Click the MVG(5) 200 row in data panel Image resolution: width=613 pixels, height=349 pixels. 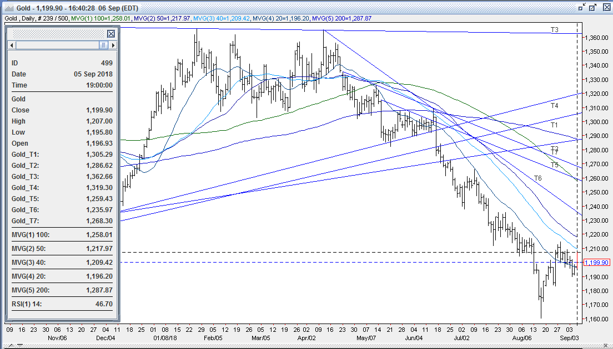[62, 290]
